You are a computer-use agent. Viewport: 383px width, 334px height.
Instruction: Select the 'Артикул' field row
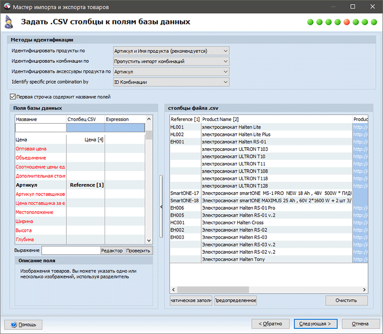point(80,185)
